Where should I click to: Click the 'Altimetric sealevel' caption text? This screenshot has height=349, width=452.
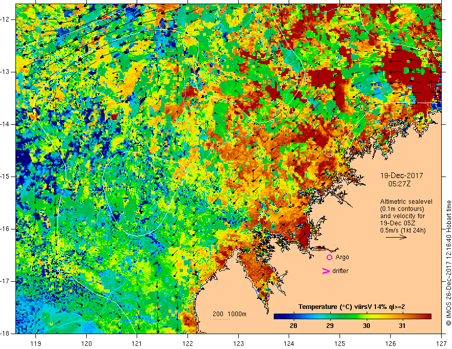point(406,202)
